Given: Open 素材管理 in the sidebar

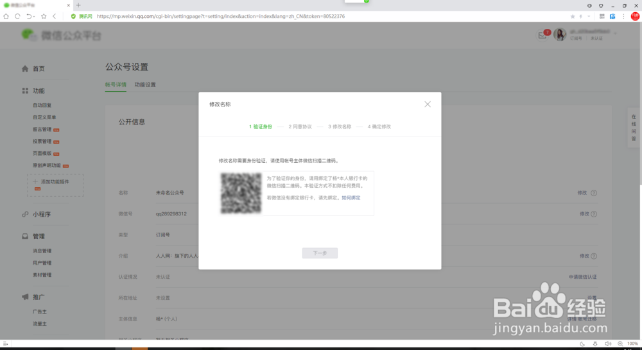Looking at the screenshot, I should click(x=42, y=275).
